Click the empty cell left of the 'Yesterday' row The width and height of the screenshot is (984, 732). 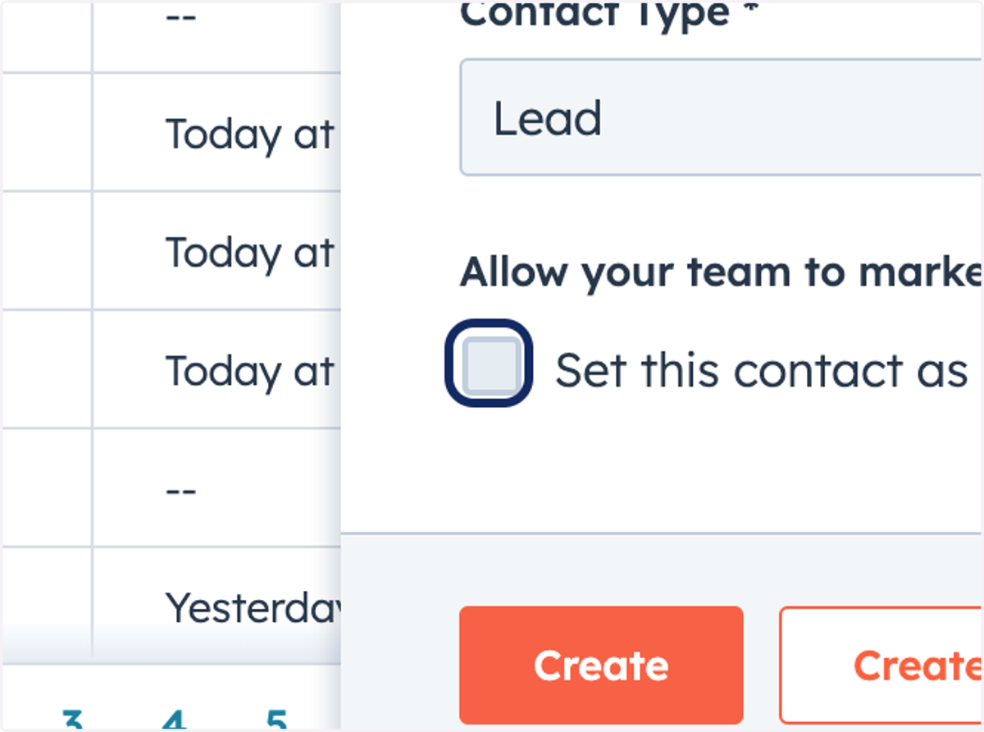coord(46,606)
